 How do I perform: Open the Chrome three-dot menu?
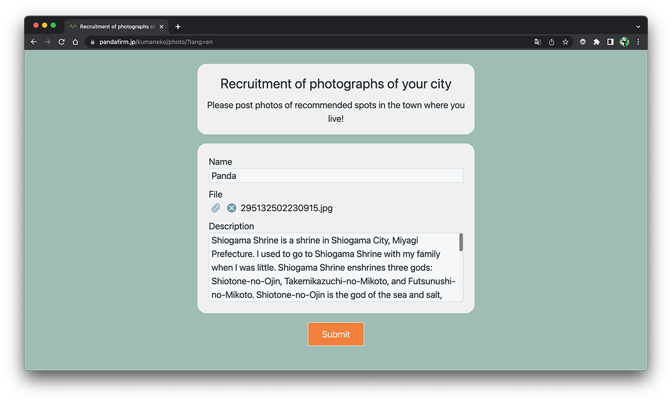coord(638,42)
